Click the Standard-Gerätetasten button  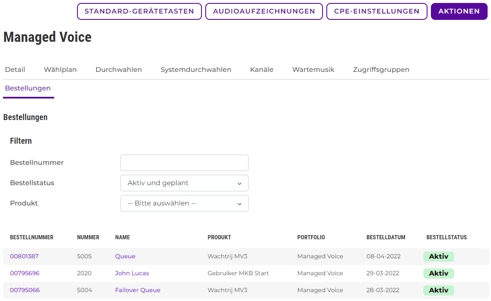point(139,11)
